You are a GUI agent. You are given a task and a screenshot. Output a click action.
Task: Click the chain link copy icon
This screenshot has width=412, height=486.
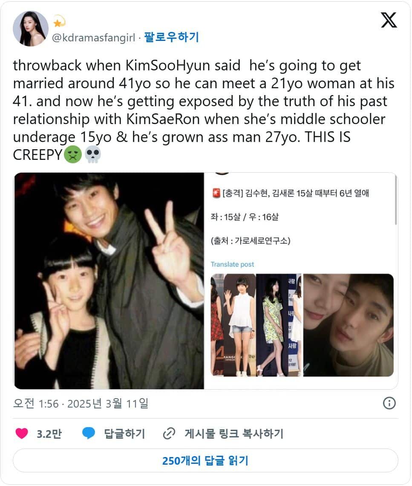coord(169,433)
